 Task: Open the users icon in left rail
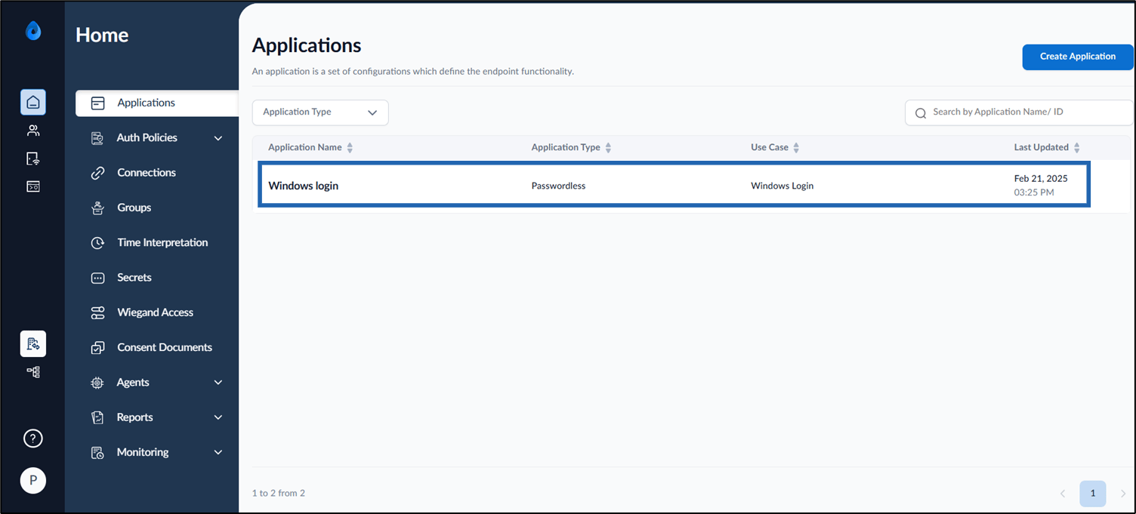(x=33, y=131)
